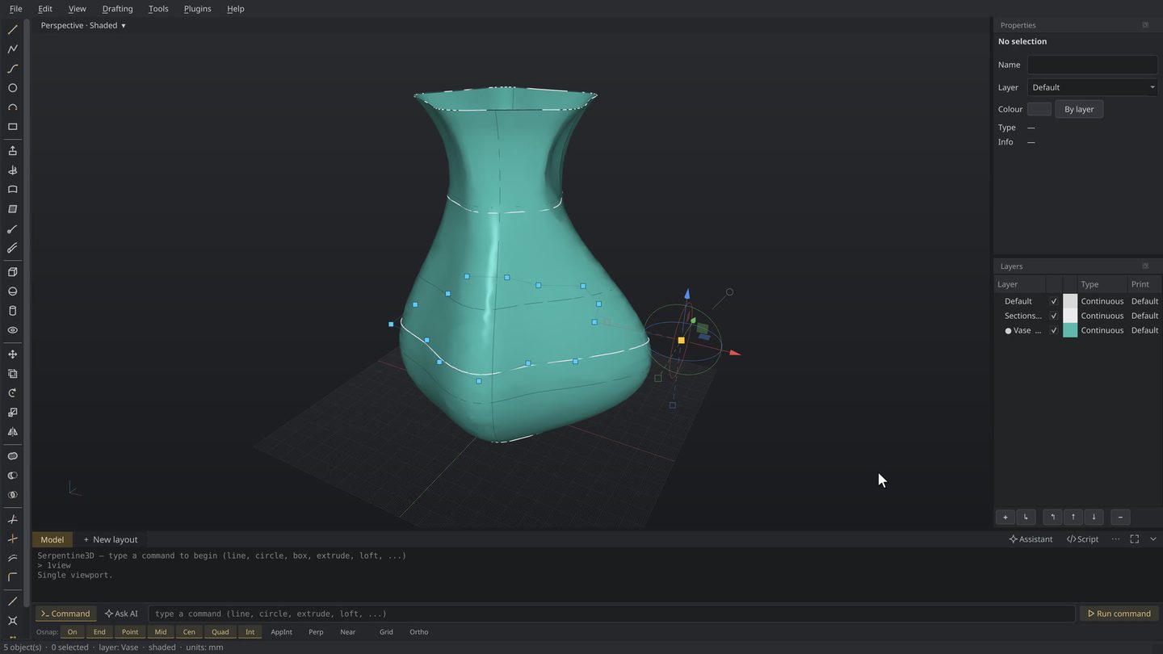This screenshot has height=654, width=1163.
Task: Open the Perspective · Shaded viewport dropdown
Action: tap(83, 26)
